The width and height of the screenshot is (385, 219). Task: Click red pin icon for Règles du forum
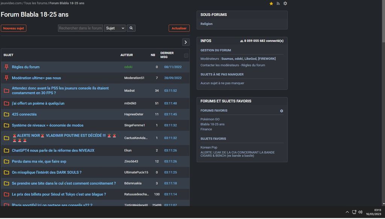[x=6, y=67]
